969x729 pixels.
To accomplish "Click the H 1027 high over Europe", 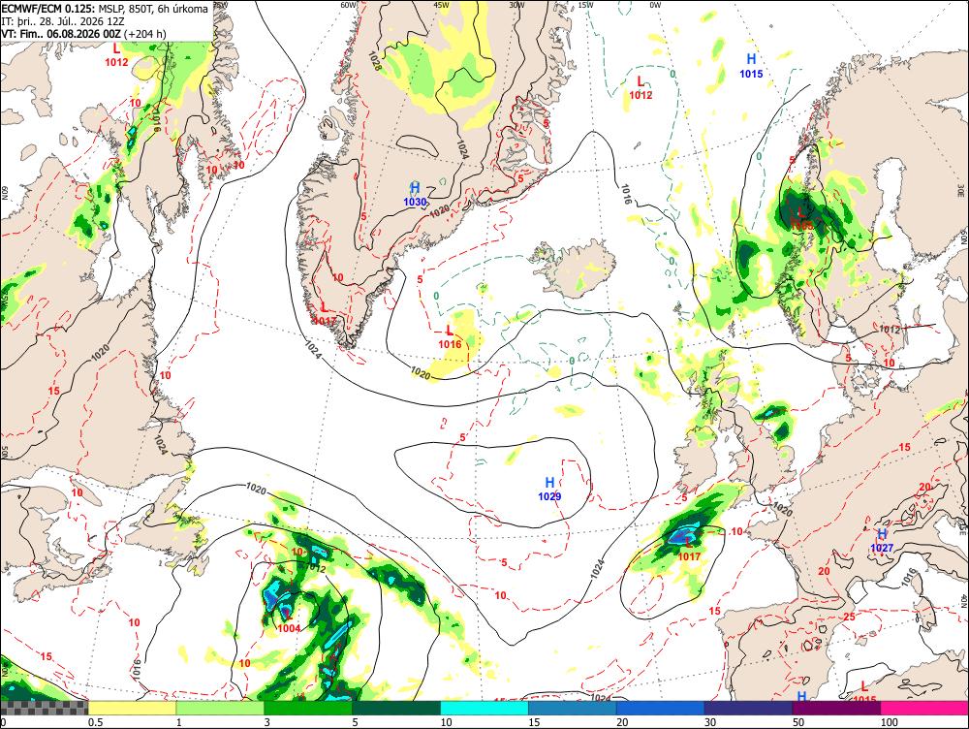I will [x=882, y=540].
